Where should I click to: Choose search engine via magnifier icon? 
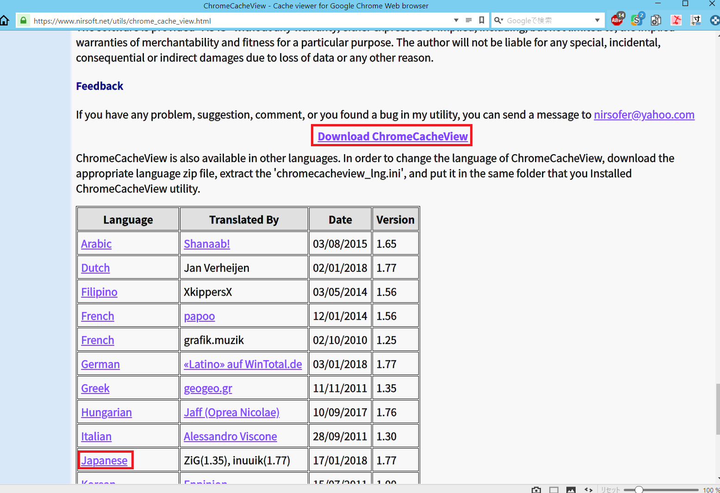[x=498, y=20]
